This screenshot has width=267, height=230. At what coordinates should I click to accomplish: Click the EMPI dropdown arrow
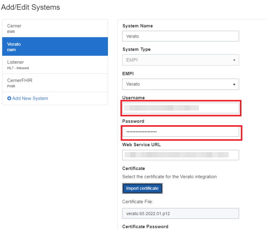(234, 84)
